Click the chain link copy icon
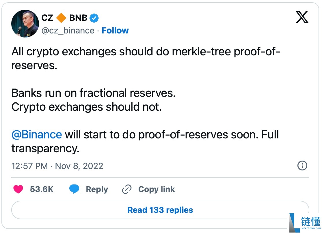 point(127,189)
